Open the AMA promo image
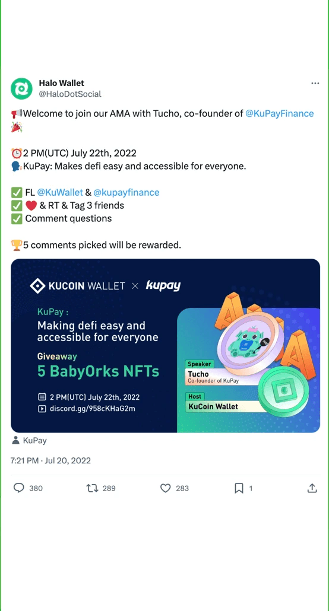 [x=166, y=346]
